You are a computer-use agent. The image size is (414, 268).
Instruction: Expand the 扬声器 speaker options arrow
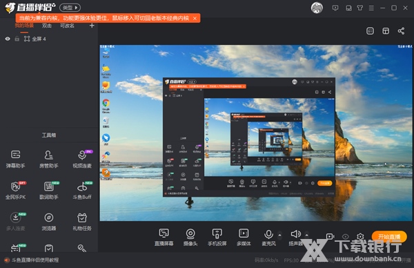pyautogui.click(x=306, y=235)
